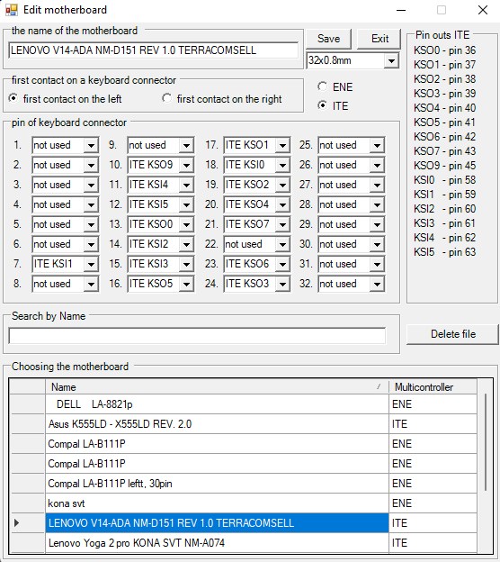This screenshot has height=562, width=500.
Task: Open the 32x0.8mm connector size dropdown
Action: click(x=391, y=60)
